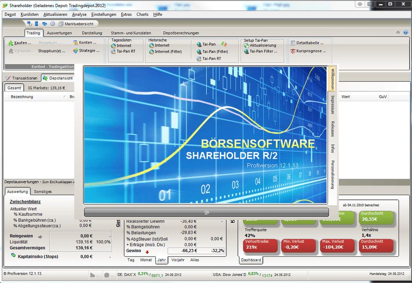412x283 pixels.
Task: Open the Detailtabelle icon
Action: click(293, 43)
